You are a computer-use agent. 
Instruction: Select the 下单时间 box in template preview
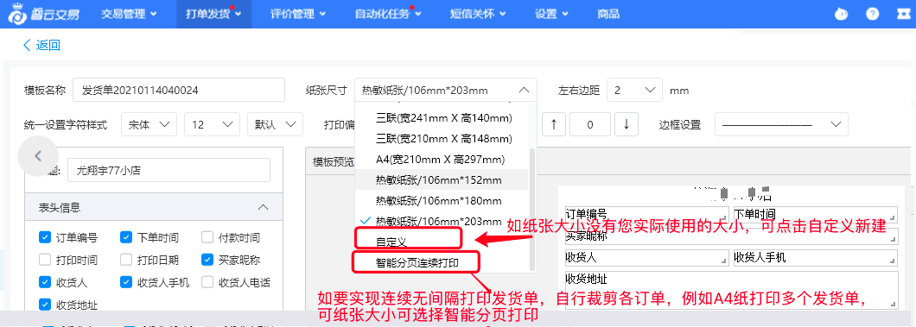coord(816,215)
